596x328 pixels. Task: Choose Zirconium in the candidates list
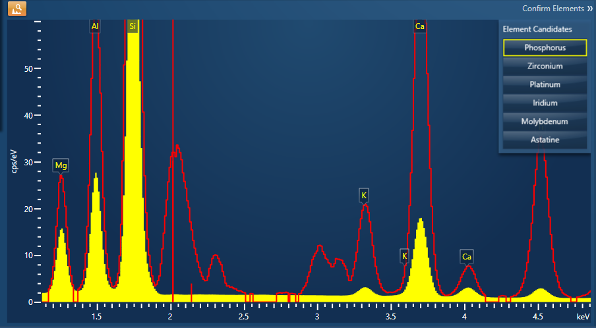pos(544,67)
